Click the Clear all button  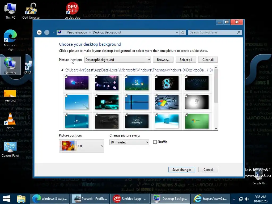point(208,60)
